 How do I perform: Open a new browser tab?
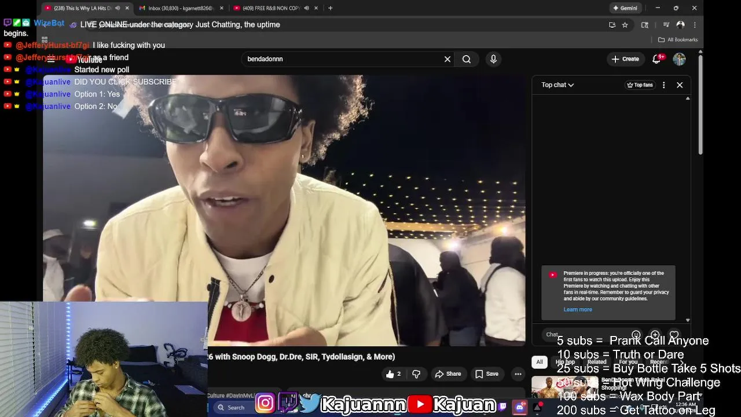pyautogui.click(x=330, y=8)
